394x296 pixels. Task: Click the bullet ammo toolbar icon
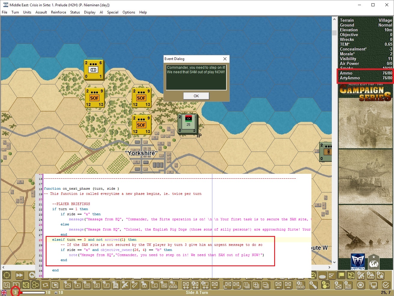[x=135, y=285]
